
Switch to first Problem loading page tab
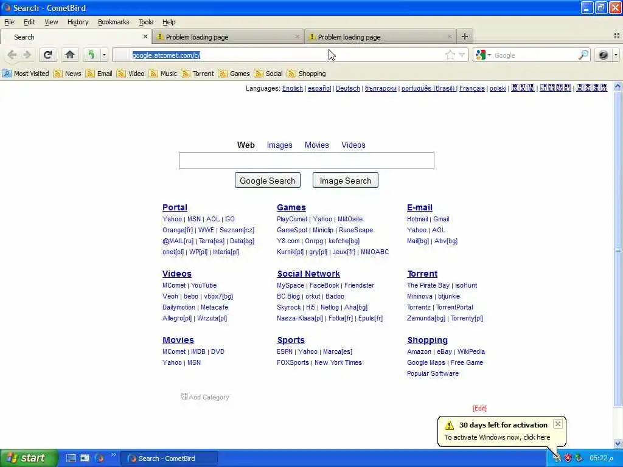[228, 36]
